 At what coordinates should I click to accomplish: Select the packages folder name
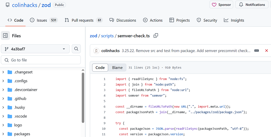22,134
